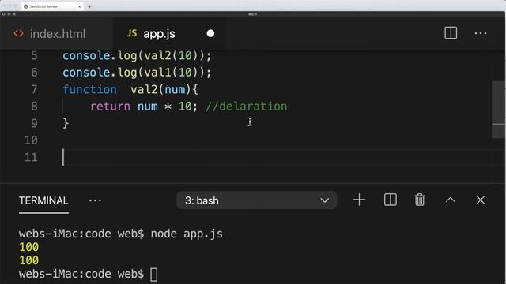Select the app.js editor tab

tap(169, 33)
